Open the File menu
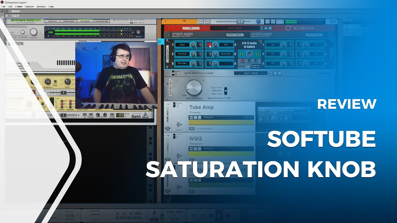 pos(3,7)
